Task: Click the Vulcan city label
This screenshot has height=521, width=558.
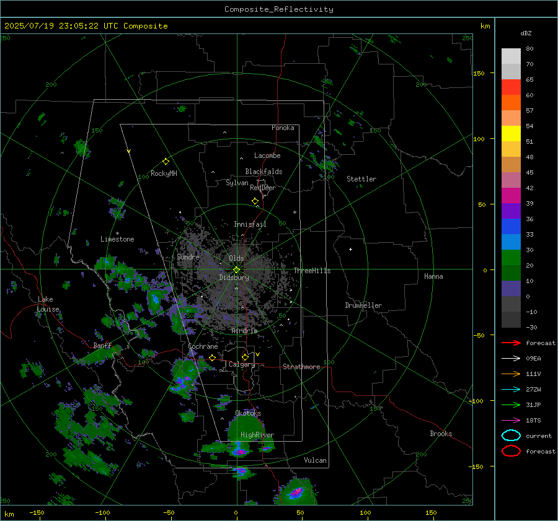Action: point(316,460)
